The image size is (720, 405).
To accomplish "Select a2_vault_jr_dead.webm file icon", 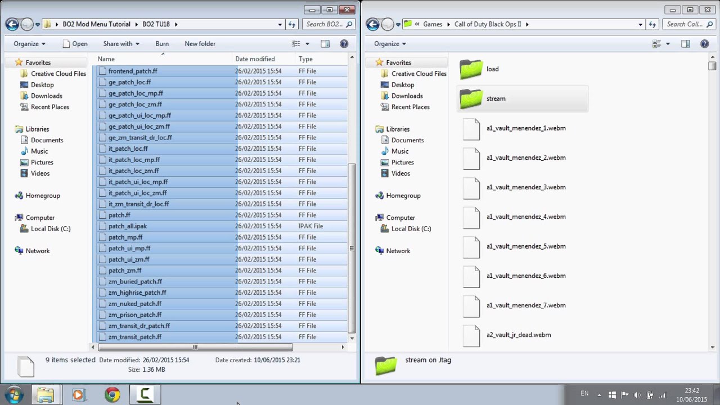I will click(471, 335).
